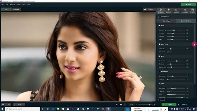Open Photoshop from the taskbar
The width and height of the screenshot is (197, 111).
pyautogui.click(x=93, y=109)
